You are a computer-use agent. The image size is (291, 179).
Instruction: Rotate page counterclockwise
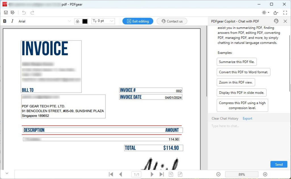coord(171,174)
